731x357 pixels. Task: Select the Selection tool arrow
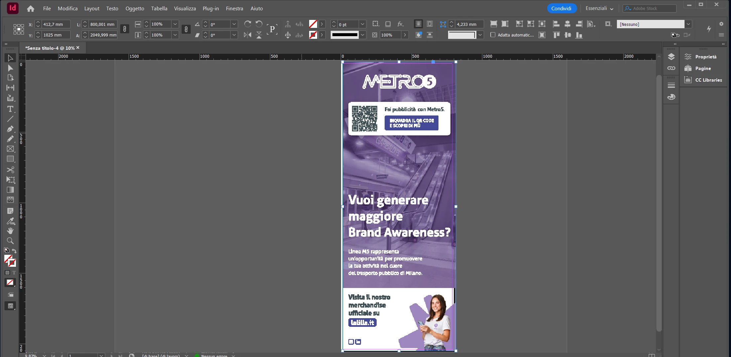coord(10,58)
